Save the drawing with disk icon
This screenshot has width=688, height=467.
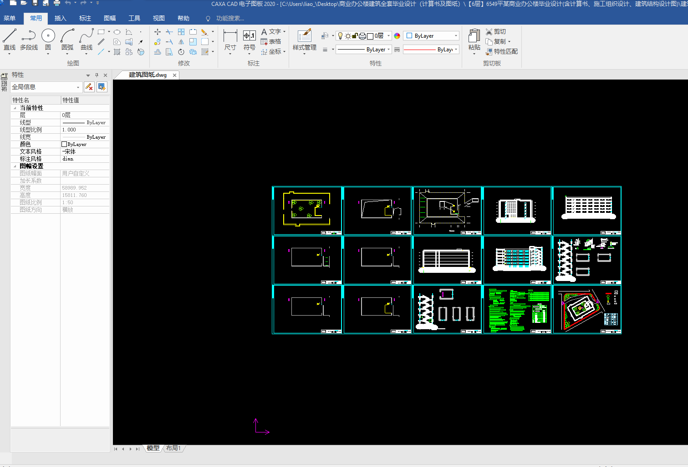tap(35, 3)
